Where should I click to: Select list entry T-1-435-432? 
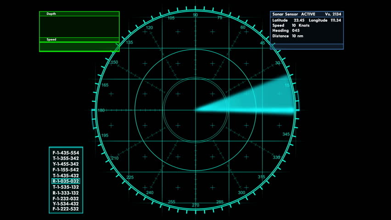66,176
